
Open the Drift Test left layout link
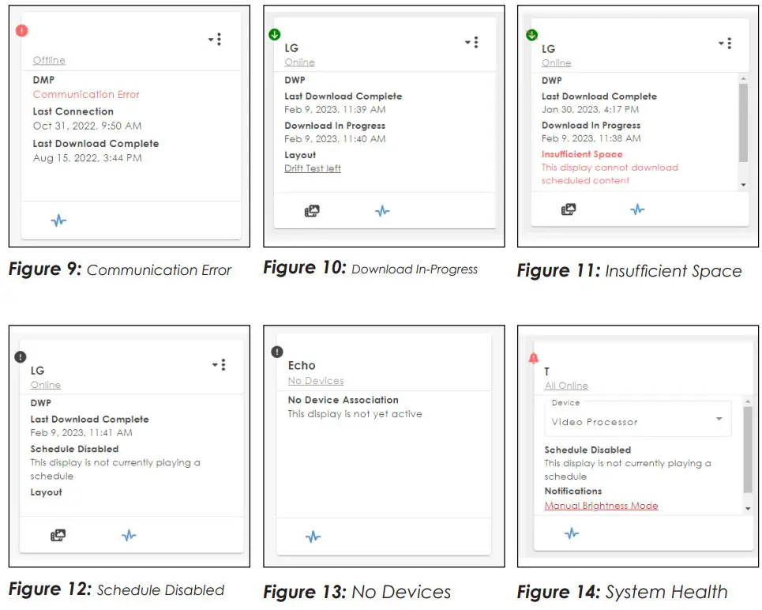(x=313, y=168)
